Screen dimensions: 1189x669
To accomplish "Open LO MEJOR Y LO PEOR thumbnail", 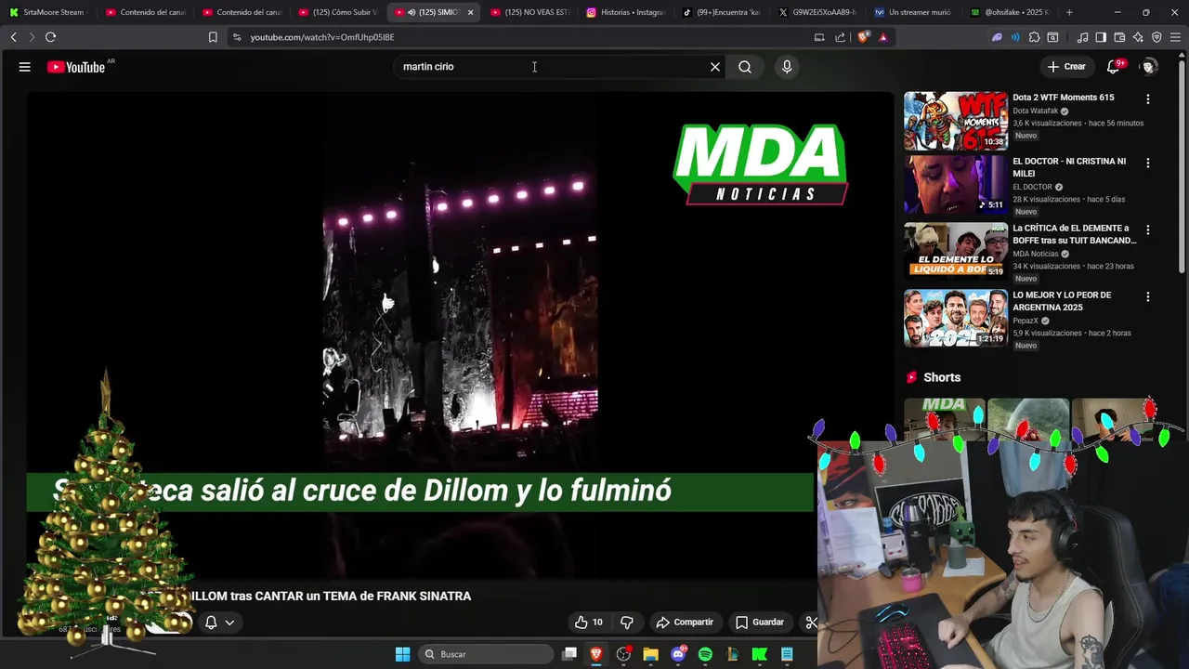I will click(x=955, y=318).
